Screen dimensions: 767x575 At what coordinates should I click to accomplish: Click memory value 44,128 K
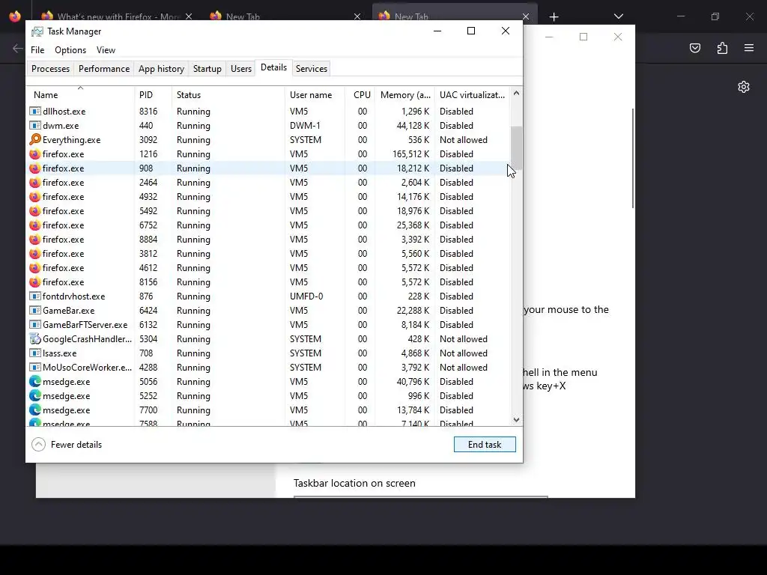coord(413,126)
